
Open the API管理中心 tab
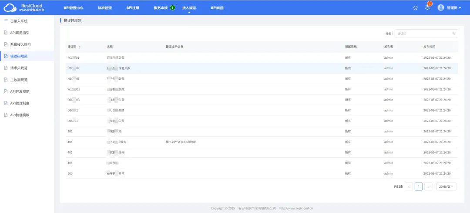click(74, 8)
